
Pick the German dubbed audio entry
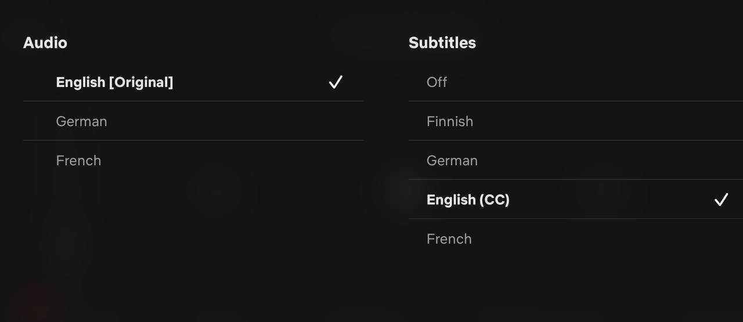tap(81, 121)
